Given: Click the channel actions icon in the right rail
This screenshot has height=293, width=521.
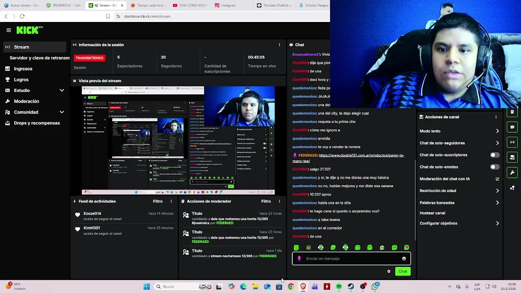Looking at the screenshot, I should [x=512, y=157].
